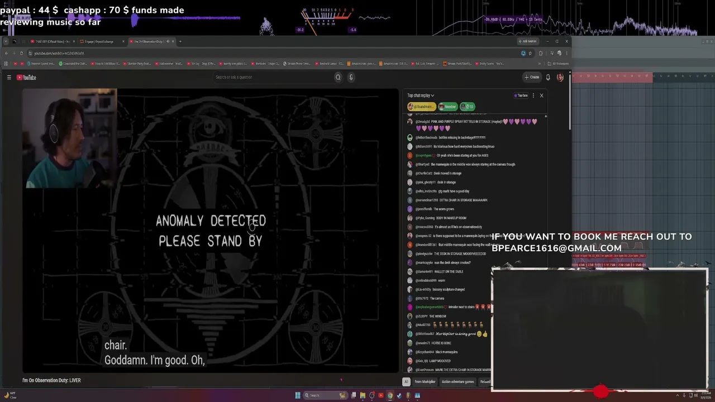Open the weather widget on taskbar
The height and width of the screenshot is (402, 715).
tap(9, 395)
